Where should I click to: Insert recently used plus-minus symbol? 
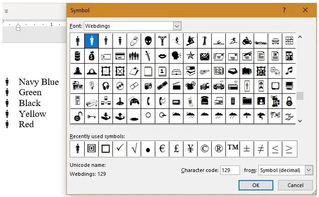point(247,149)
